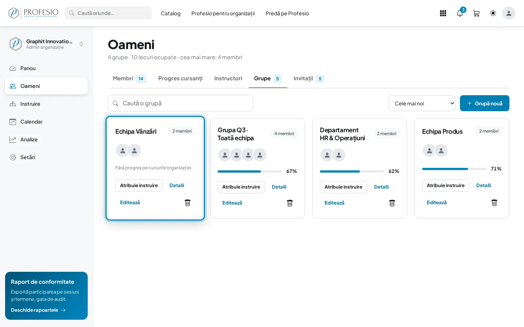Switch to the Instructori tab

[228, 78]
